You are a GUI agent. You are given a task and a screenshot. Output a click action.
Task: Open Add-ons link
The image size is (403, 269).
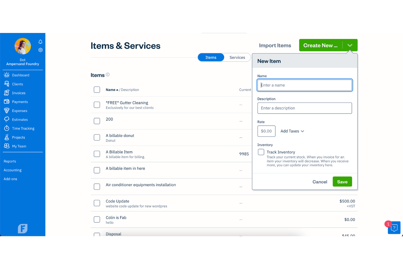pyautogui.click(x=10, y=179)
